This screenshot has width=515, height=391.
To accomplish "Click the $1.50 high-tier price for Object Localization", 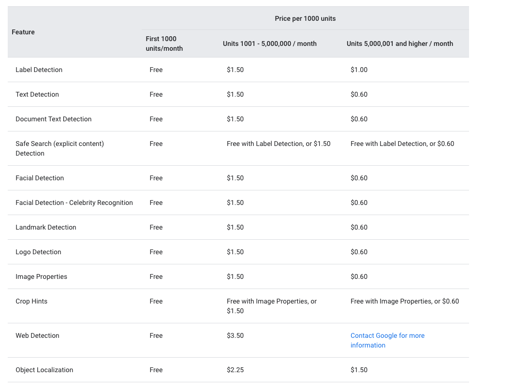I will point(359,370).
